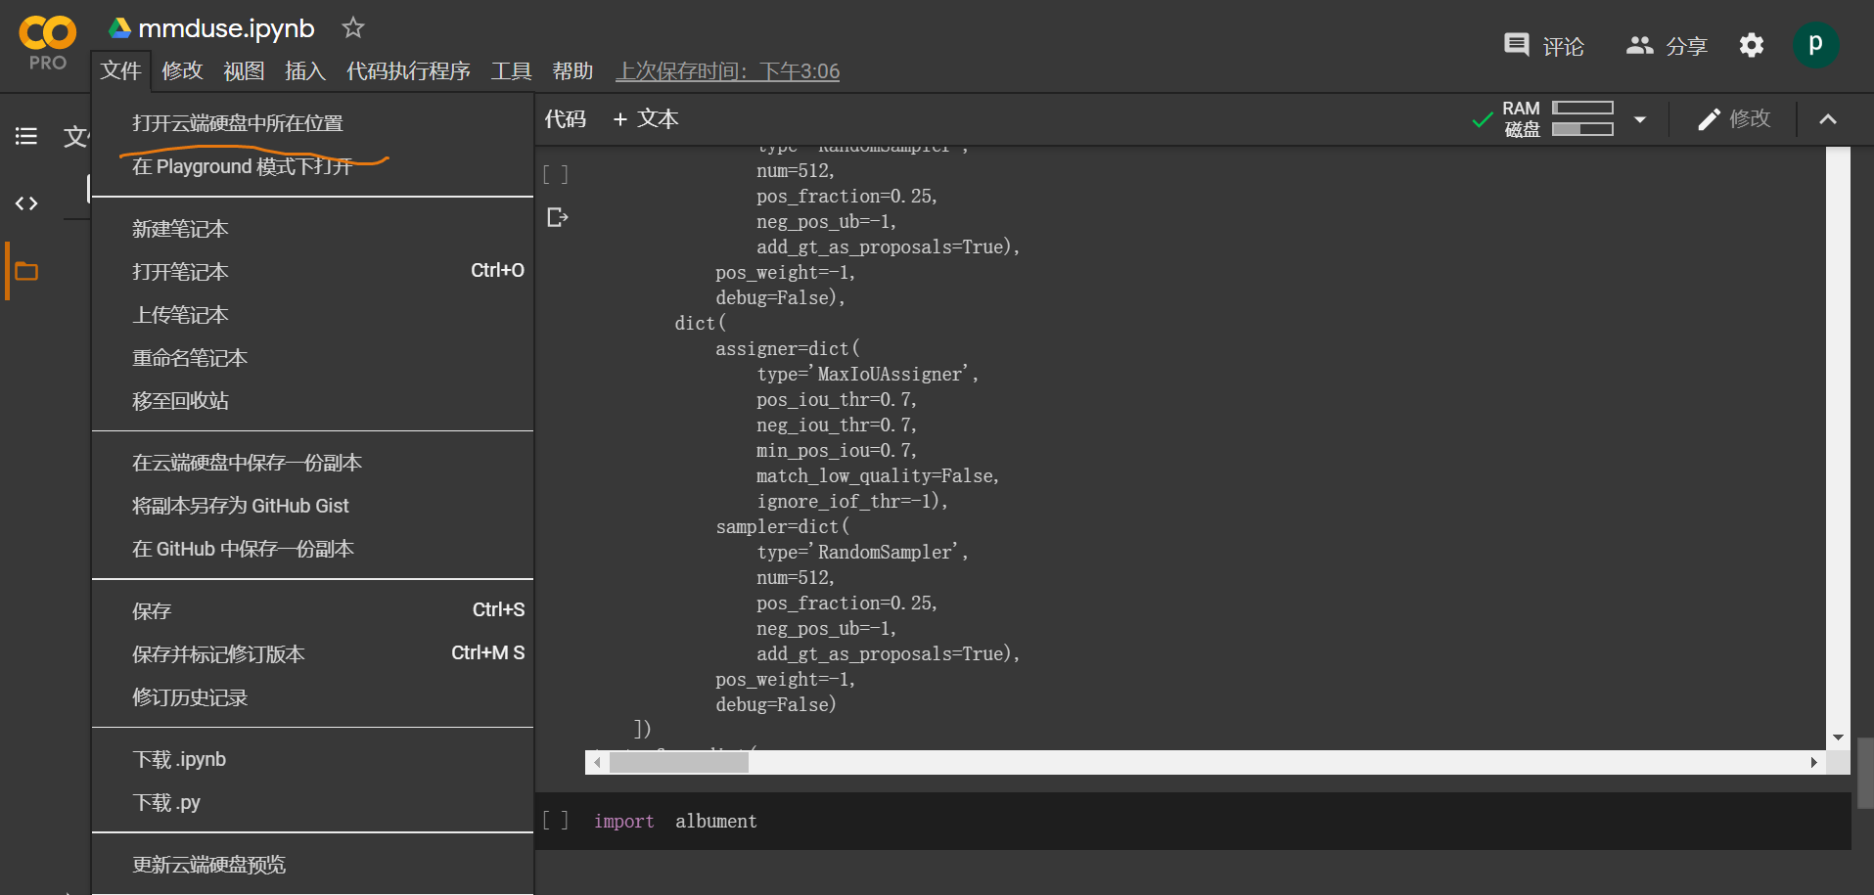The height and width of the screenshot is (895, 1874).
Task: Choose 保存并标记修订版本
Action: click(x=313, y=654)
